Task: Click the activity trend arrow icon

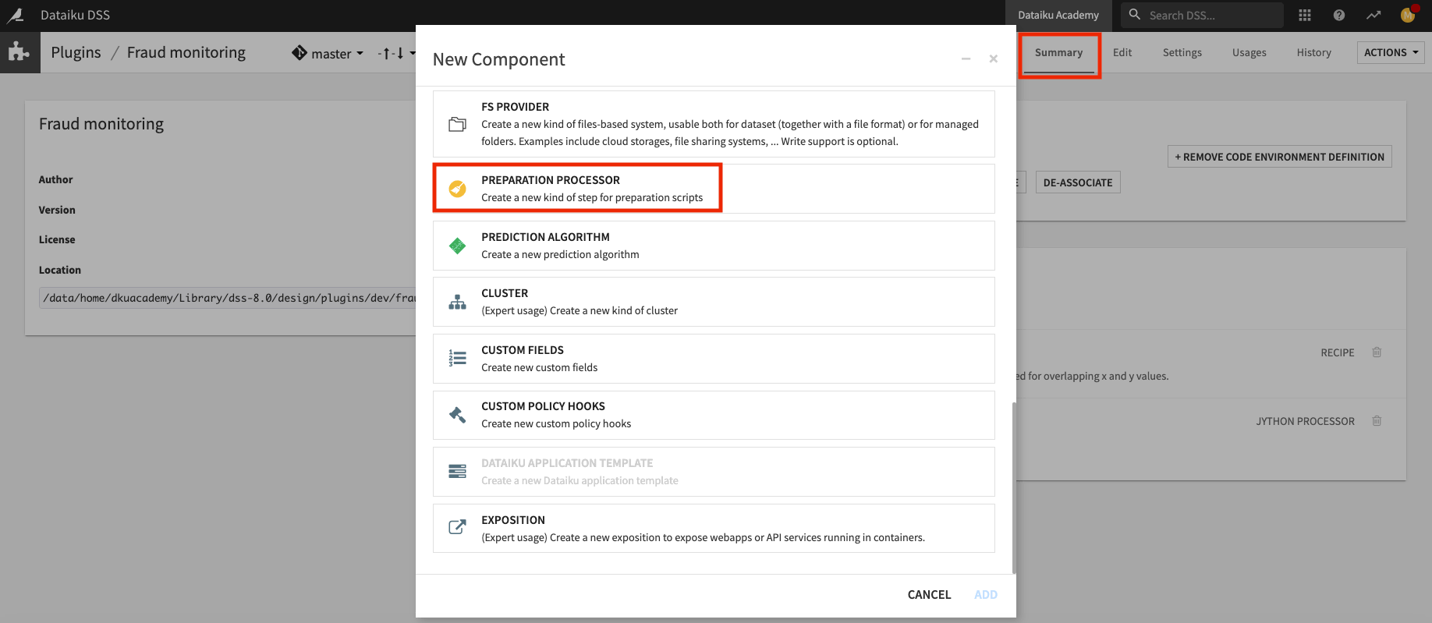Action: click(x=1373, y=15)
